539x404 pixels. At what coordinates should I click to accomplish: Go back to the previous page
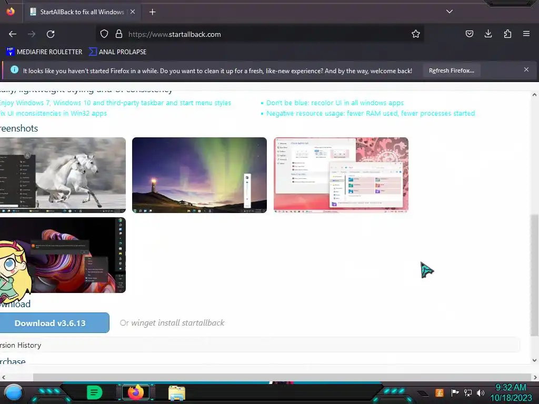point(13,34)
